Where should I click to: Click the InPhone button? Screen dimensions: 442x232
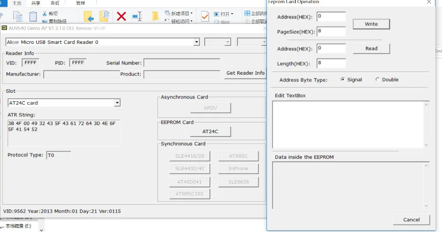click(x=238, y=168)
